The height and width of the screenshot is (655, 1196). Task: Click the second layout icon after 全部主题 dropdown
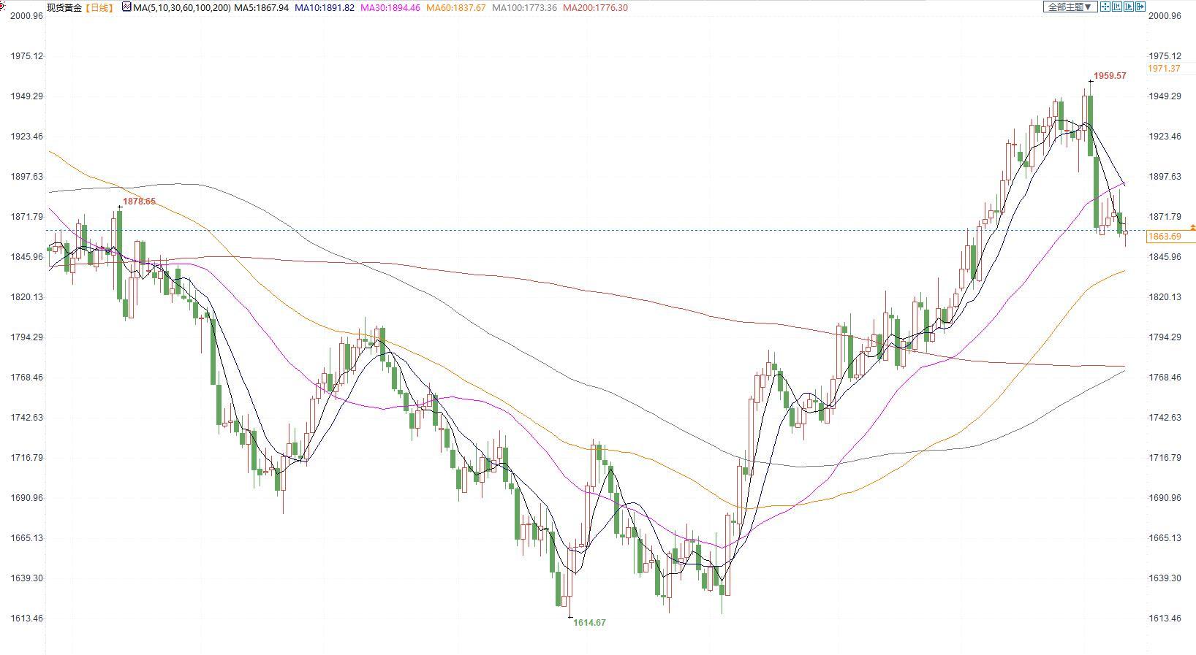click(1117, 7)
